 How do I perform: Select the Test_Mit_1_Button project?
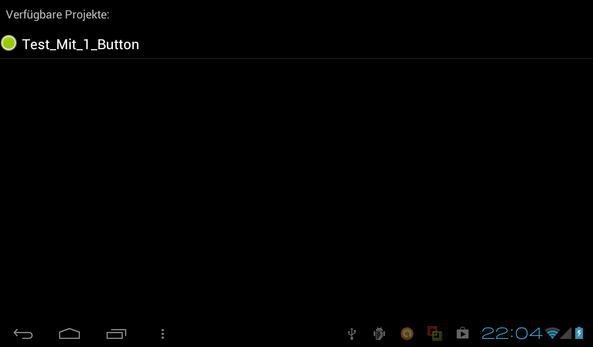[296, 44]
